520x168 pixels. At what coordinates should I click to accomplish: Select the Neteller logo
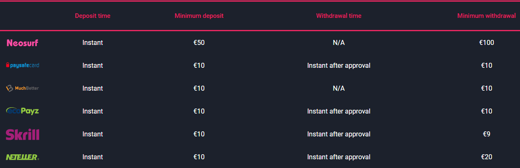[22, 157]
